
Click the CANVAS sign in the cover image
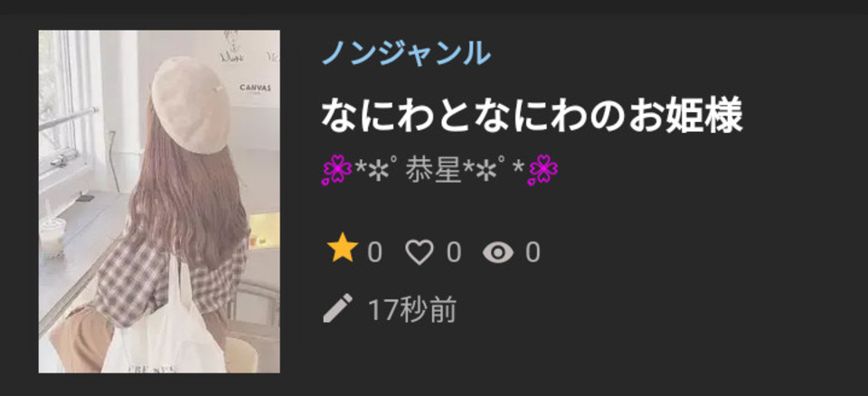click(255, 88)
